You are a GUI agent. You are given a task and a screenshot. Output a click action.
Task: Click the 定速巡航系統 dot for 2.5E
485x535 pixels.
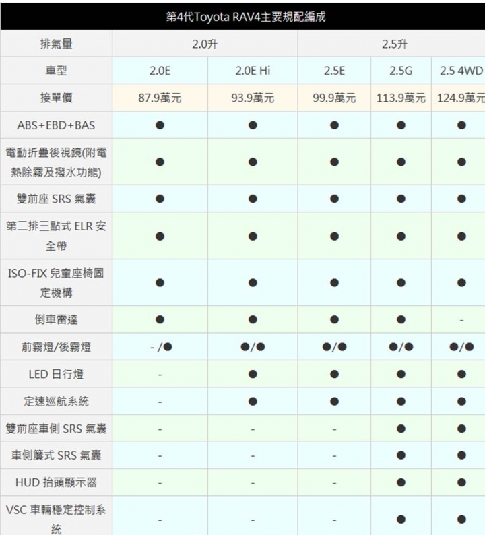tap(334, 402)
